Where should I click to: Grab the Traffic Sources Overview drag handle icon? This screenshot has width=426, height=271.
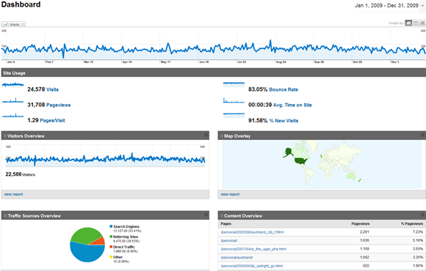point(5,216)
